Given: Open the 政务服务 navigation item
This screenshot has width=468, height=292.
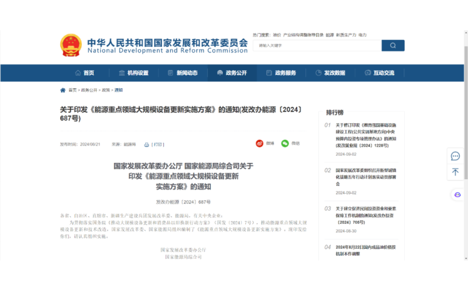Looking at the screenshot, I should coord(281,73).
